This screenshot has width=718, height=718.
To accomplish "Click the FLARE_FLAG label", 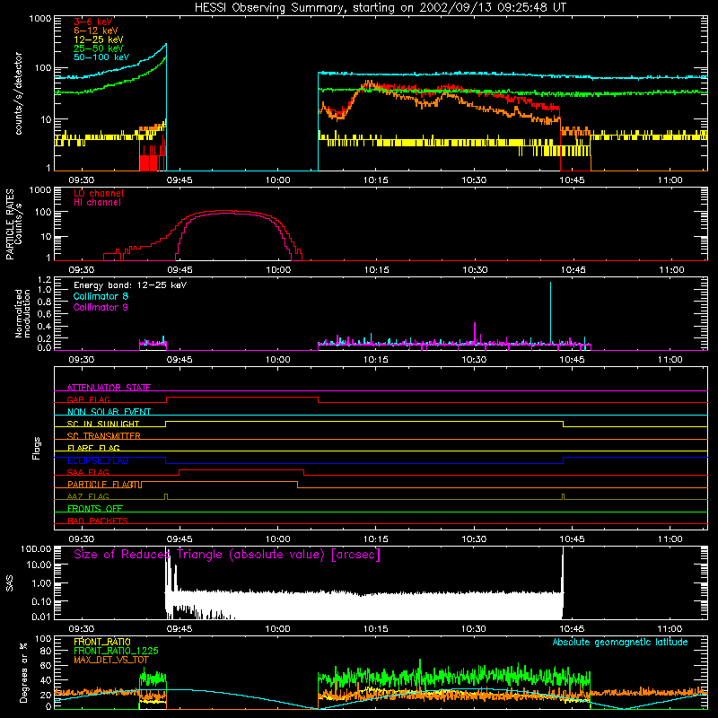I will tap(93, 448).
